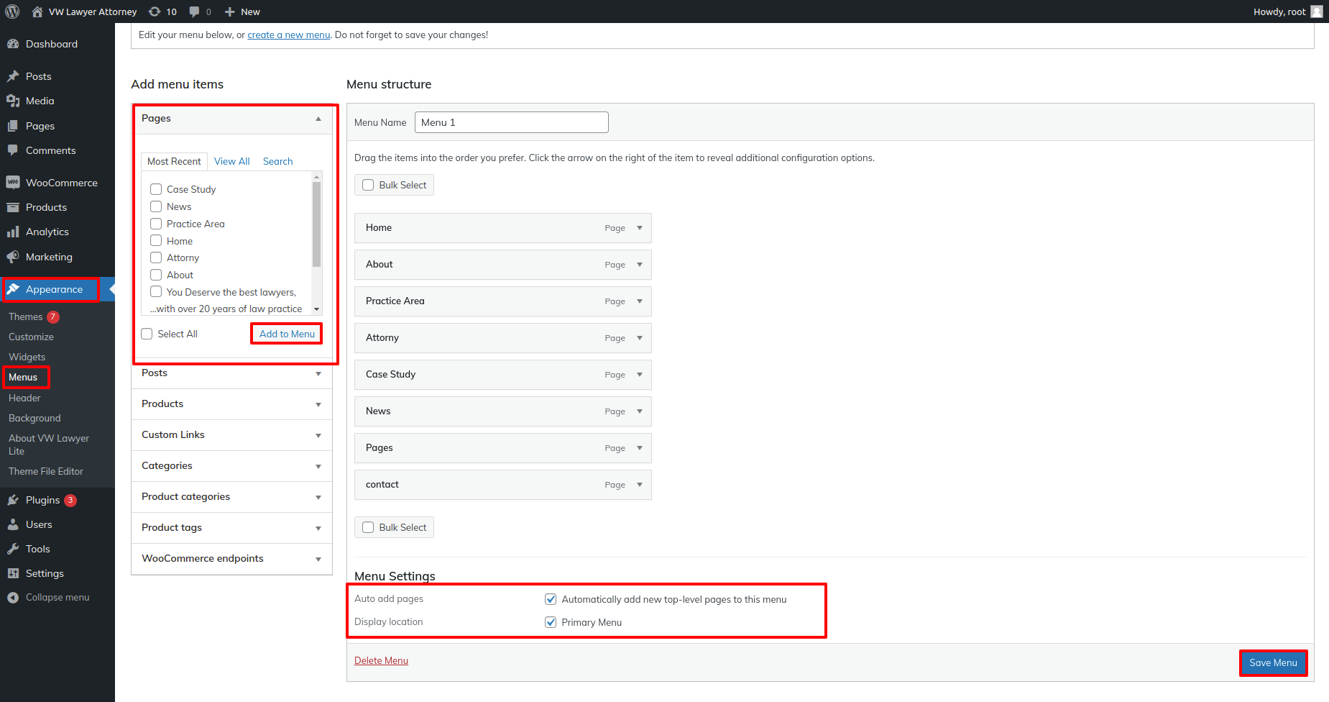Open the Header submenu link
This screenshot has width=1329, height=702.
[24, 398]
